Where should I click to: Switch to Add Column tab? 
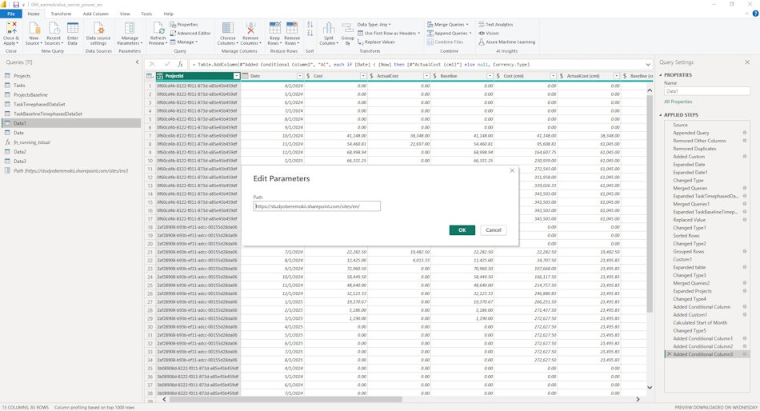point(95,14)
